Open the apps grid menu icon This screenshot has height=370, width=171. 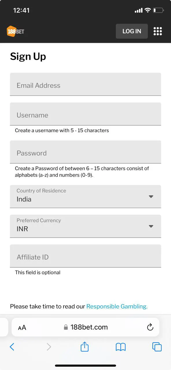point(157,31)
